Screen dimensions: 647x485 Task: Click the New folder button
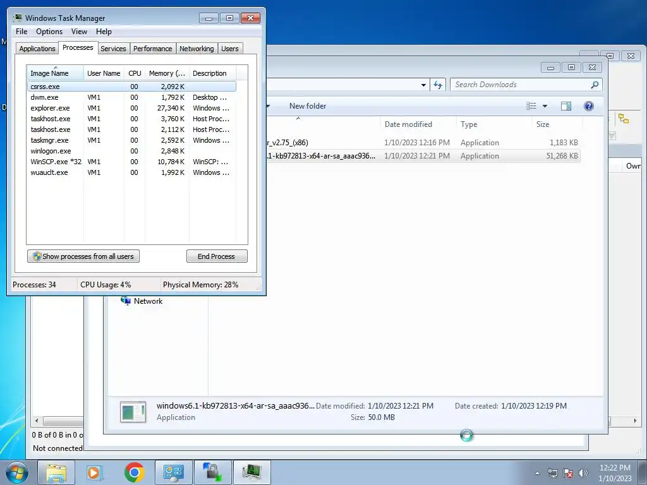(308, 106)
